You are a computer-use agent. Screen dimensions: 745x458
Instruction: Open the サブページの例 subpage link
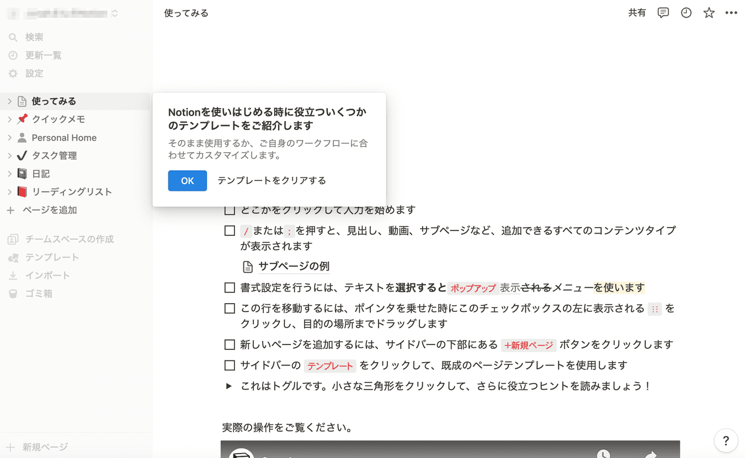[294, 266]
